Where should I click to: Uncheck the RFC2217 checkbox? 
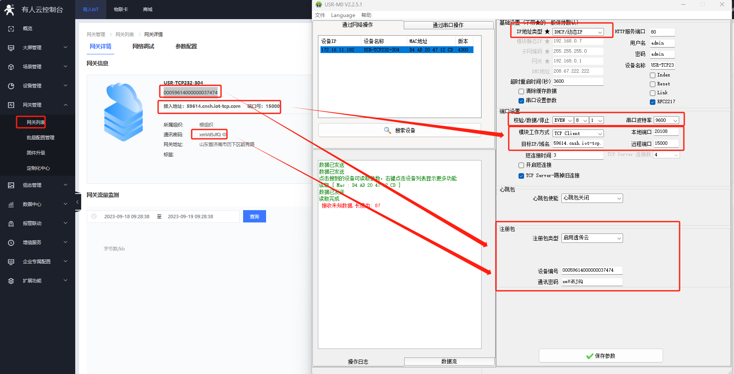pyautogui.click(x=652, y=102)
